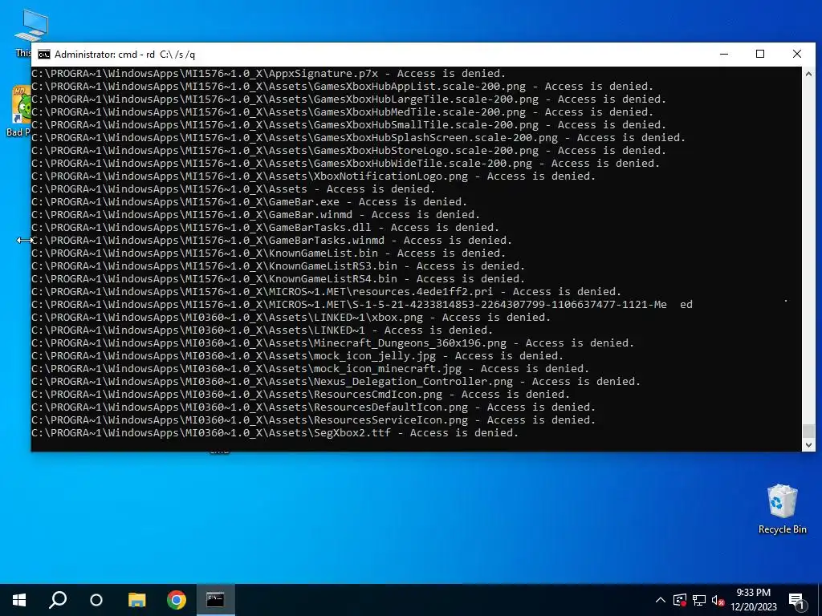Click the KnownGameList.bin line
The image size is (822, 616).
(268, 253)
